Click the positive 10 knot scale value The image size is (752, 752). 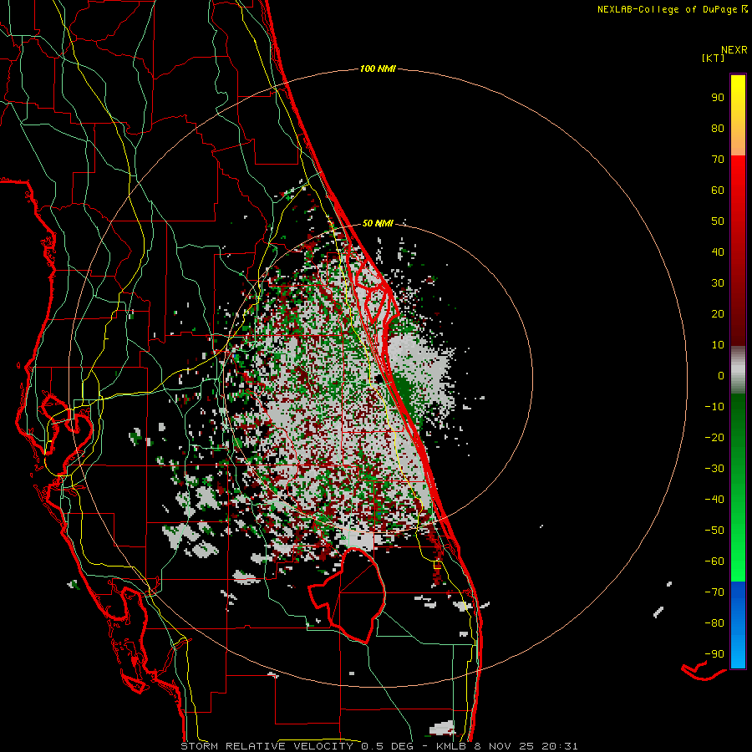[718, 345]
